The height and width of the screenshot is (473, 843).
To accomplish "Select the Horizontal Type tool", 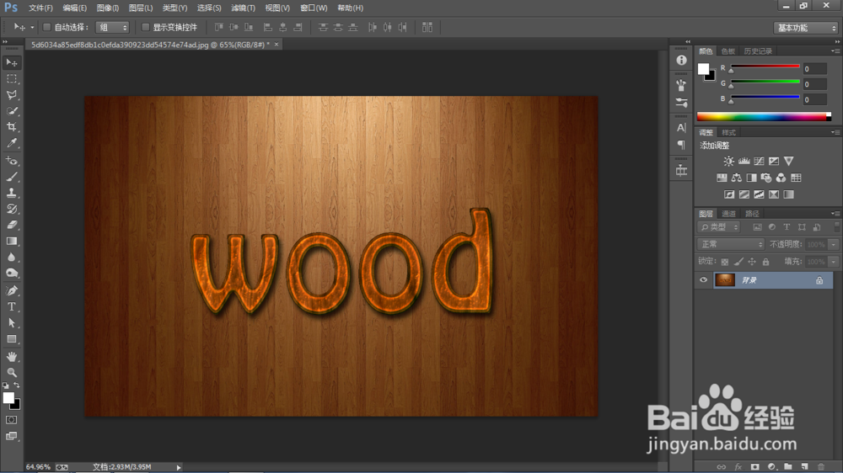I will tap(11, 306).
